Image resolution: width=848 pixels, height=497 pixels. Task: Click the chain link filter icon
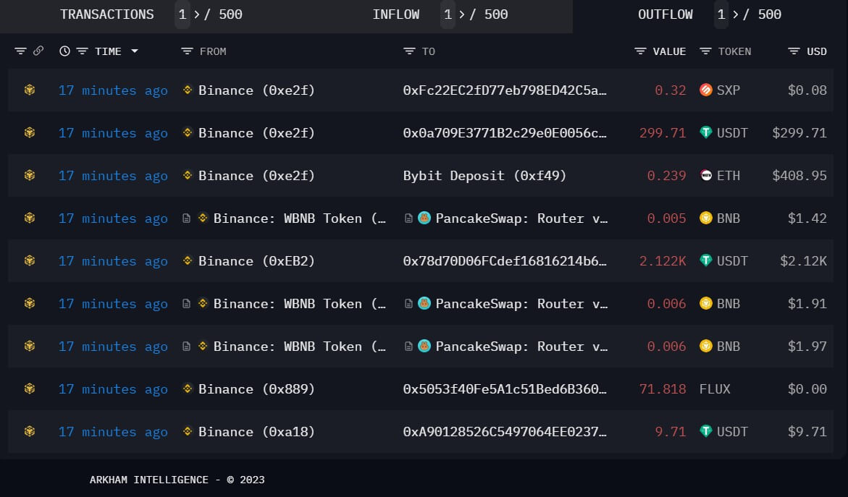(x=38, y=51)
